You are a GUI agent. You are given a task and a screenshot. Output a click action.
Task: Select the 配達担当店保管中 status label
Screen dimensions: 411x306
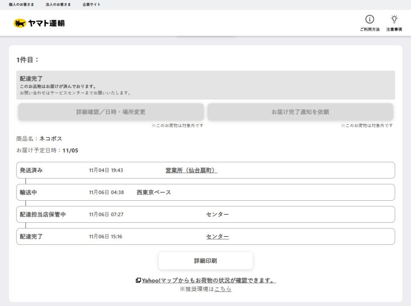[x=43, y=215]
